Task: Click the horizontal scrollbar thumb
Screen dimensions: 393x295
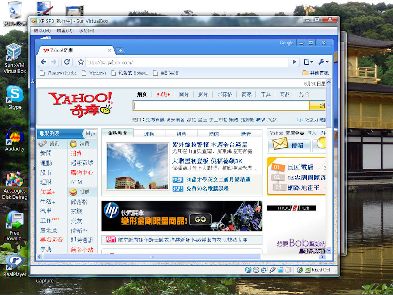Action: pyautogui.click(x=152, y=257)
